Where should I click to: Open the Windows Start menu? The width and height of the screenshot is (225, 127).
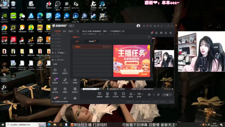click(3, 125)
